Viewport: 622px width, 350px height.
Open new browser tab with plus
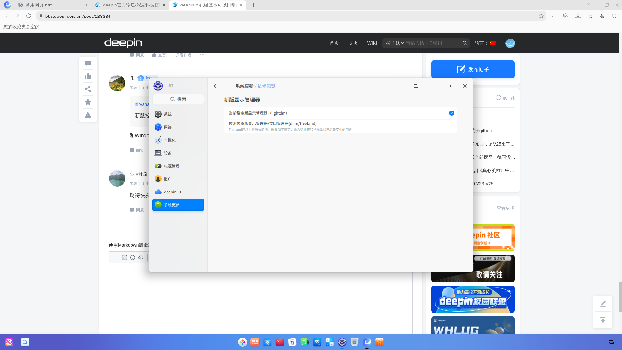click(254, 5)
